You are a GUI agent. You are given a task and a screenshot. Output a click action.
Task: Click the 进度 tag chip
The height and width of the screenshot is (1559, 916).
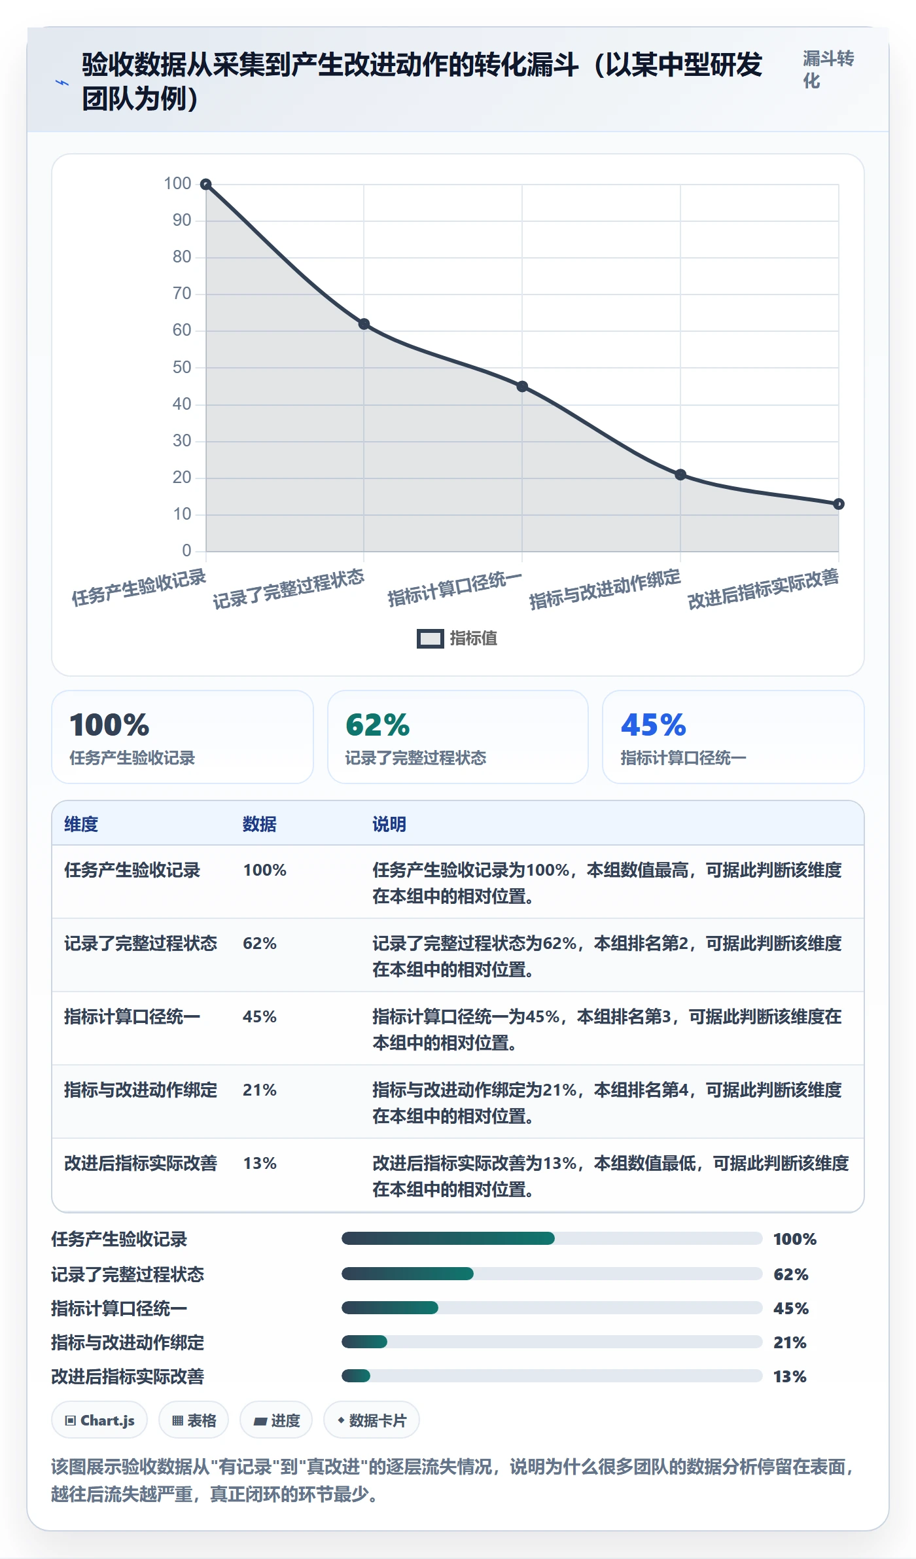click(x=276, y=1420)
